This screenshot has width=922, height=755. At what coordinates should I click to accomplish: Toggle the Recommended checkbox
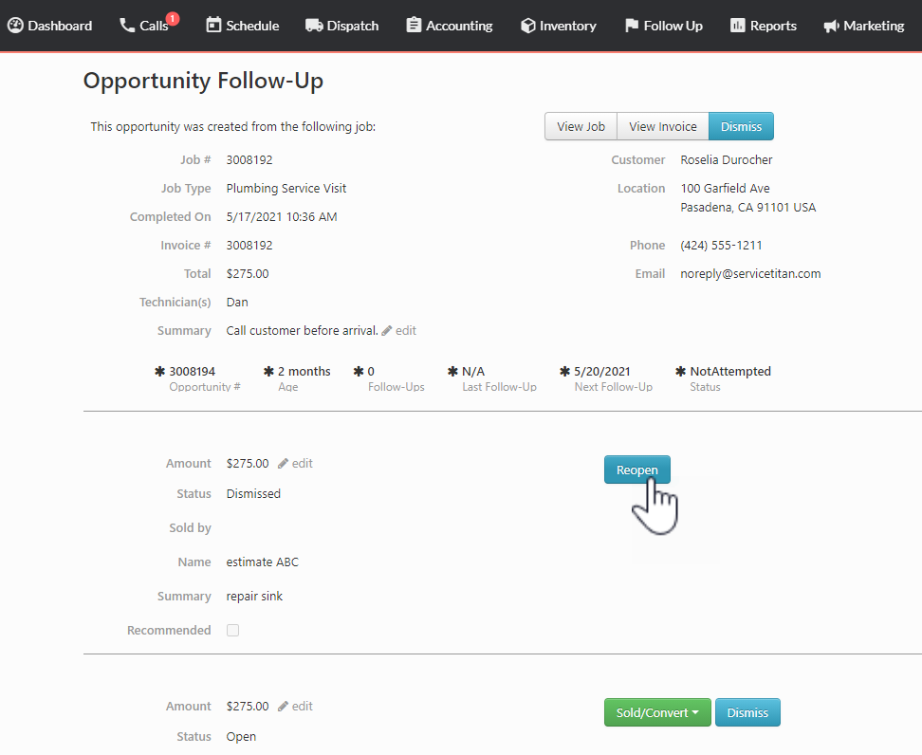point(232,631)
